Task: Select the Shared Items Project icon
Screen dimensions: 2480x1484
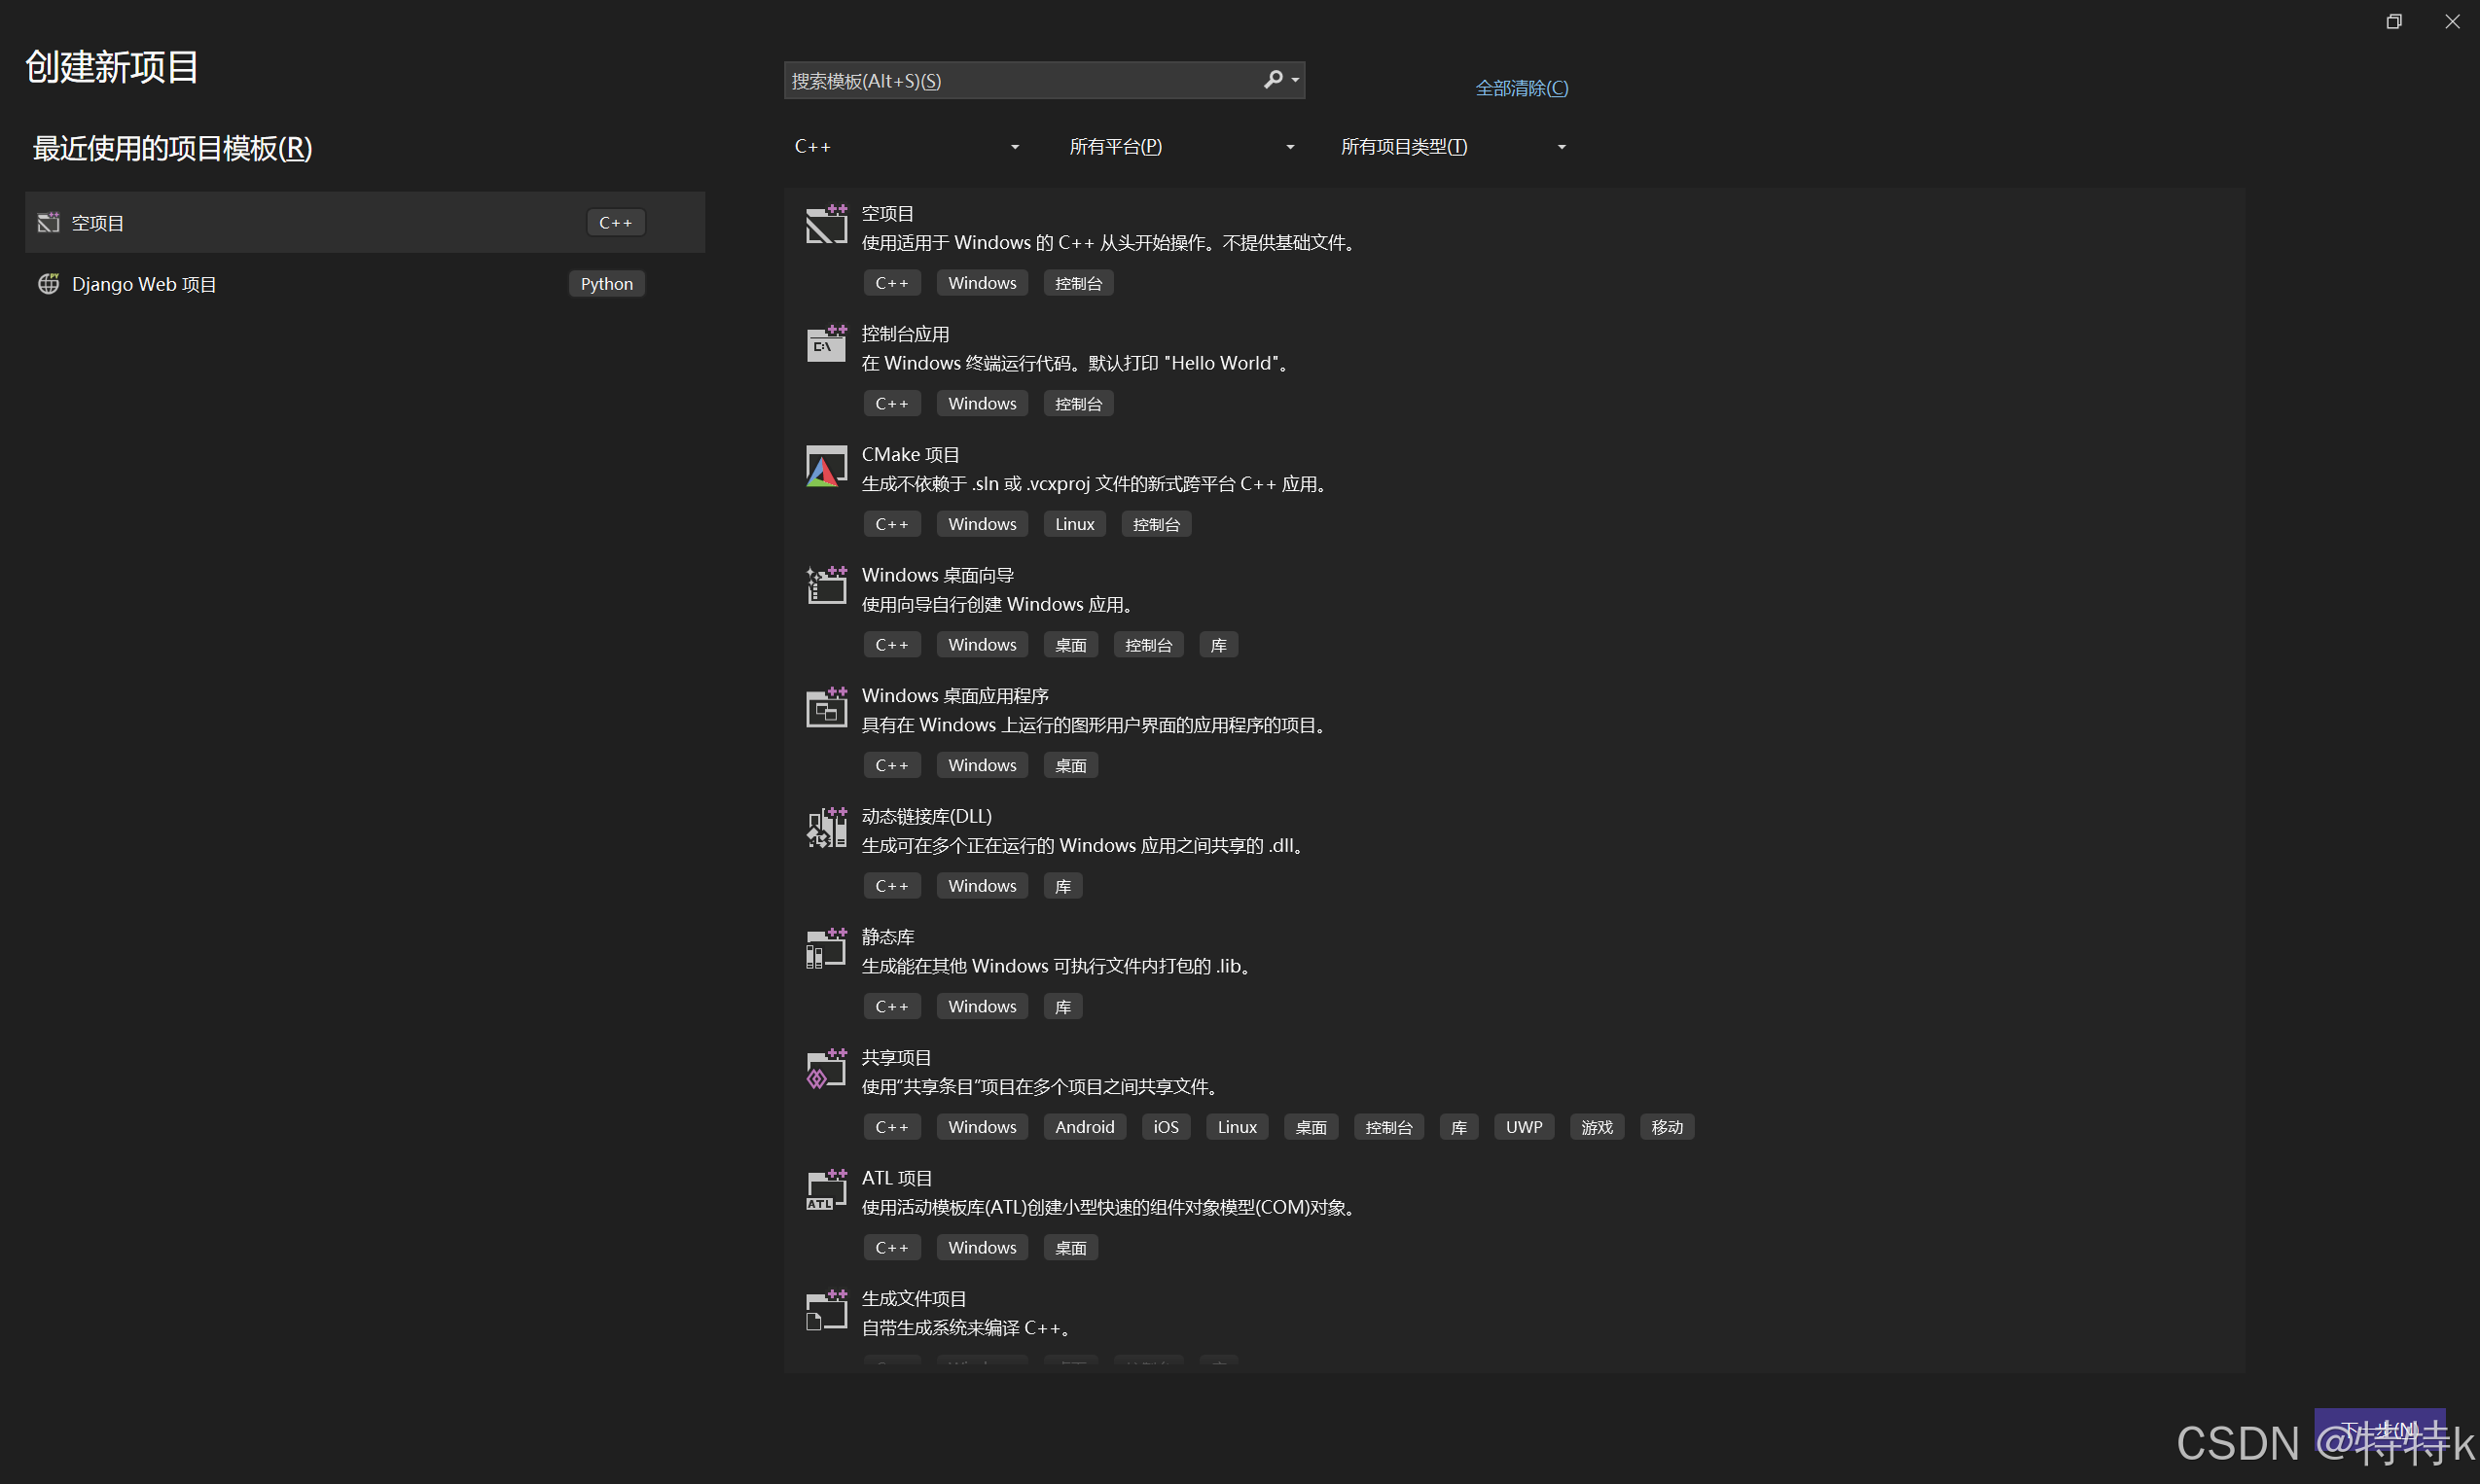Action: (x=825, y=1069)
